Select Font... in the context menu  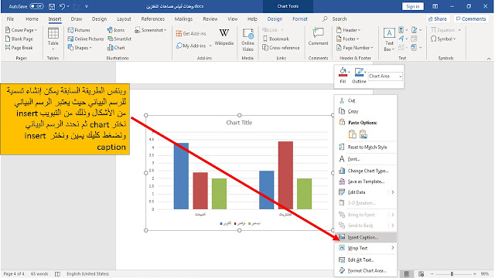tap(365, 159)
